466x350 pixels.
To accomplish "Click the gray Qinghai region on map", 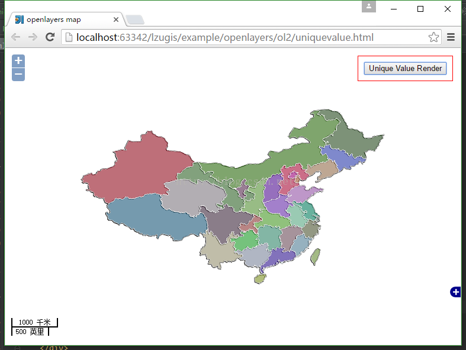I will (x=193, y=198).
